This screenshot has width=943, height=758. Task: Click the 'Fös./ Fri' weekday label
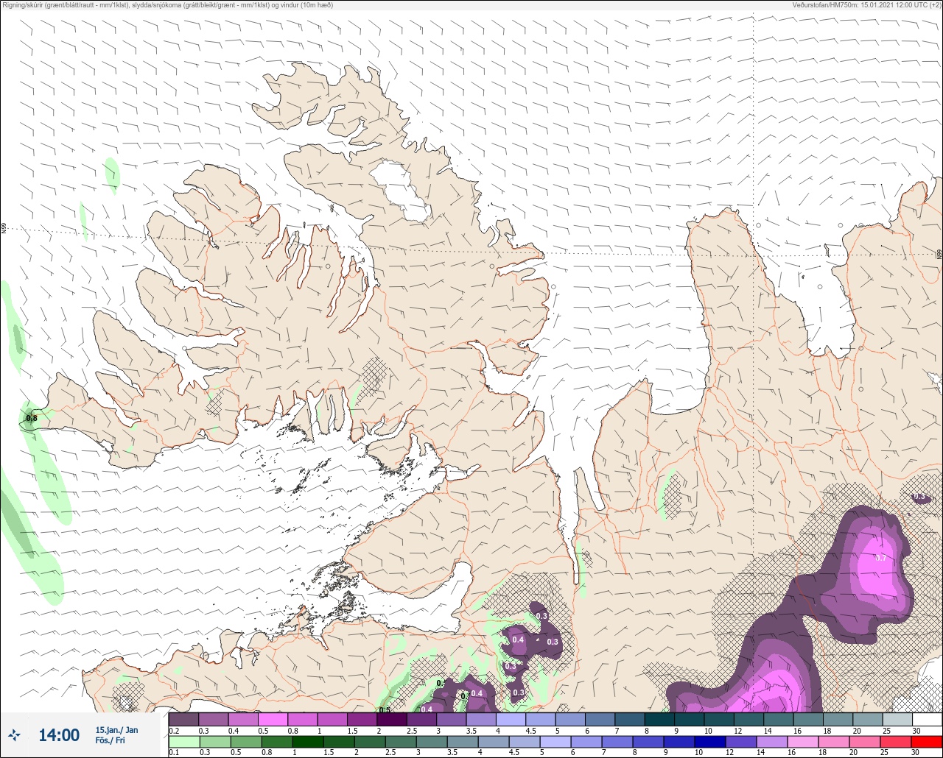coord(110,740)
